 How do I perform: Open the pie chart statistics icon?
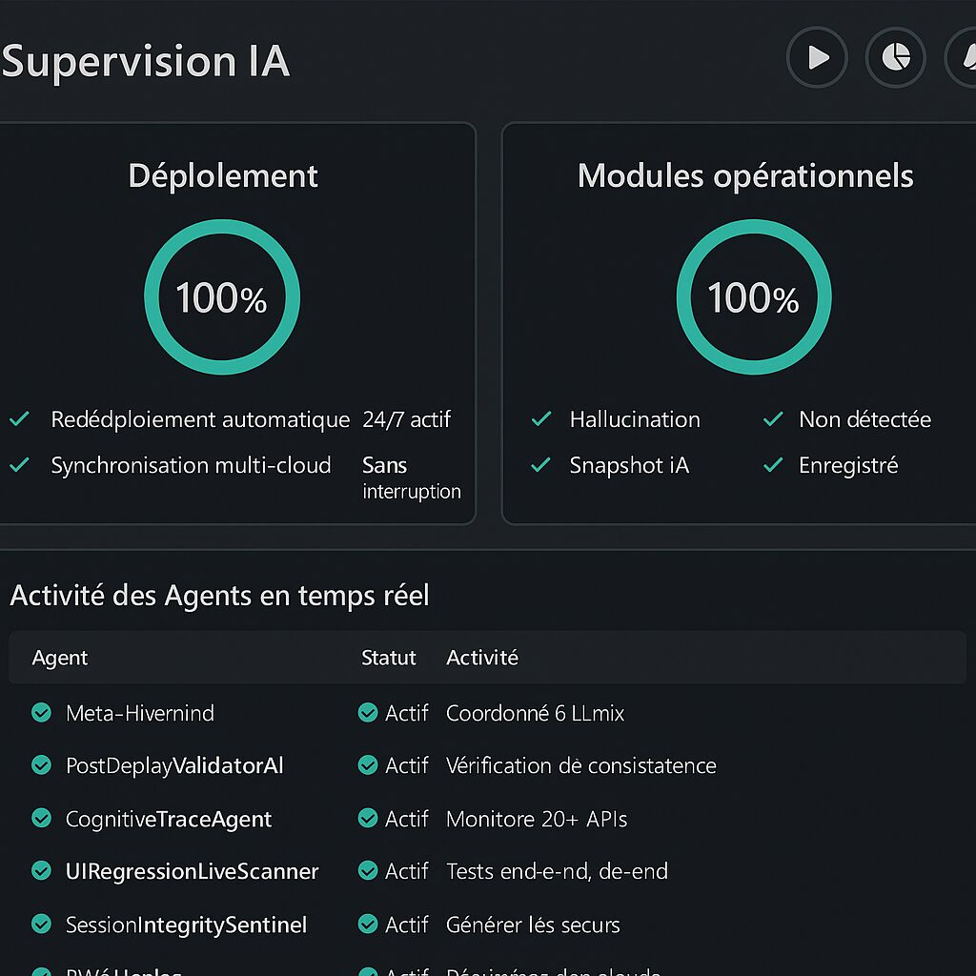895,57
